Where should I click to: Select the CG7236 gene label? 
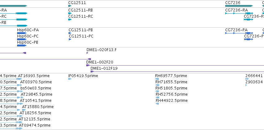[233, 3]
